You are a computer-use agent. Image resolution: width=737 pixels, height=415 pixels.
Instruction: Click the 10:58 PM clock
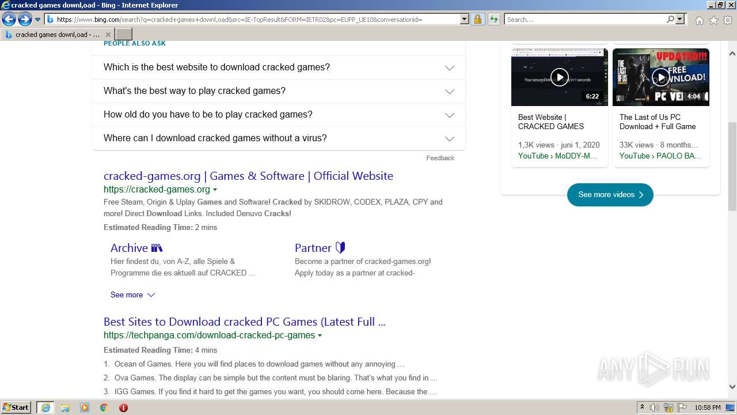point(708,408)
